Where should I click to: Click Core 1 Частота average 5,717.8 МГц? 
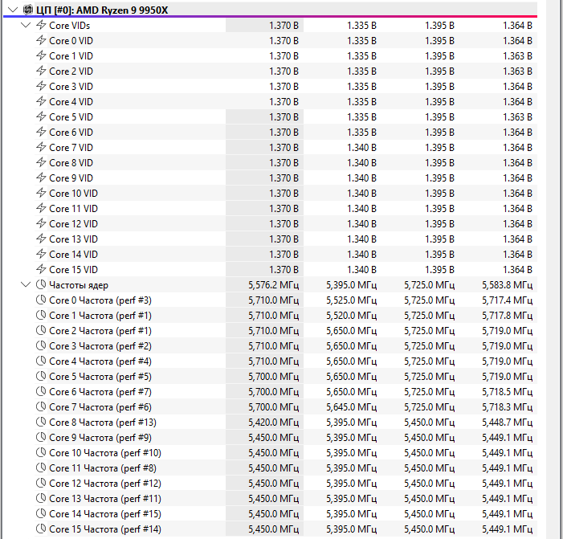pyautogui.click(x=507, y=316)
